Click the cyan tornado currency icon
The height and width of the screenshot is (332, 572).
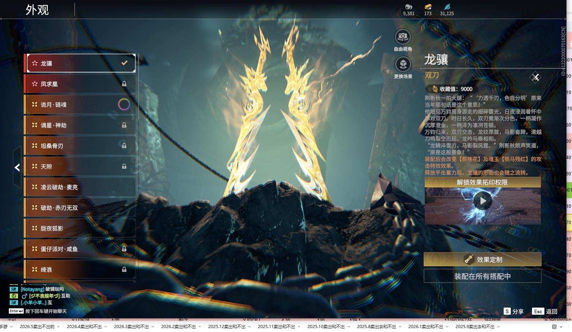click(x=447, y=7)
